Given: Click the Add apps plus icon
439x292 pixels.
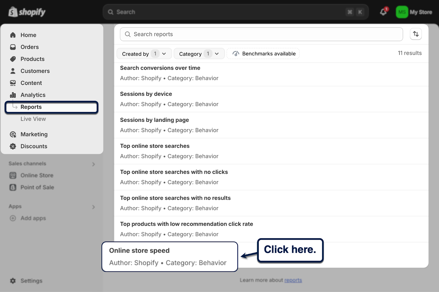Looking at the screenshot, I should (x=13, y=218).
